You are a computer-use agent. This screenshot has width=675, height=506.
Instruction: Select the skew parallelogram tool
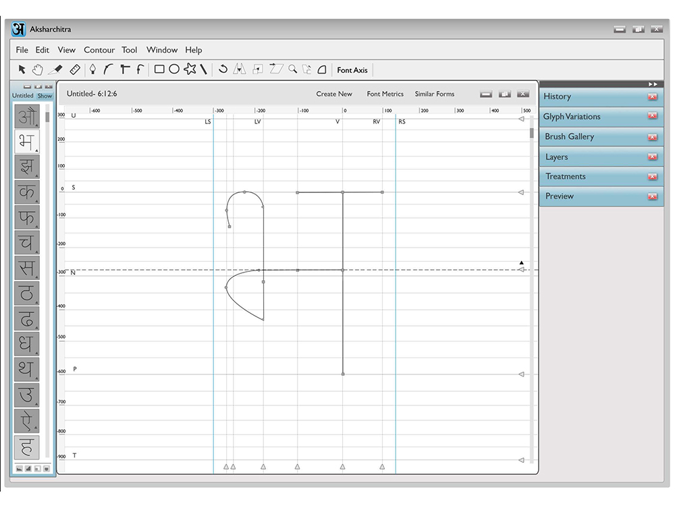276,69
